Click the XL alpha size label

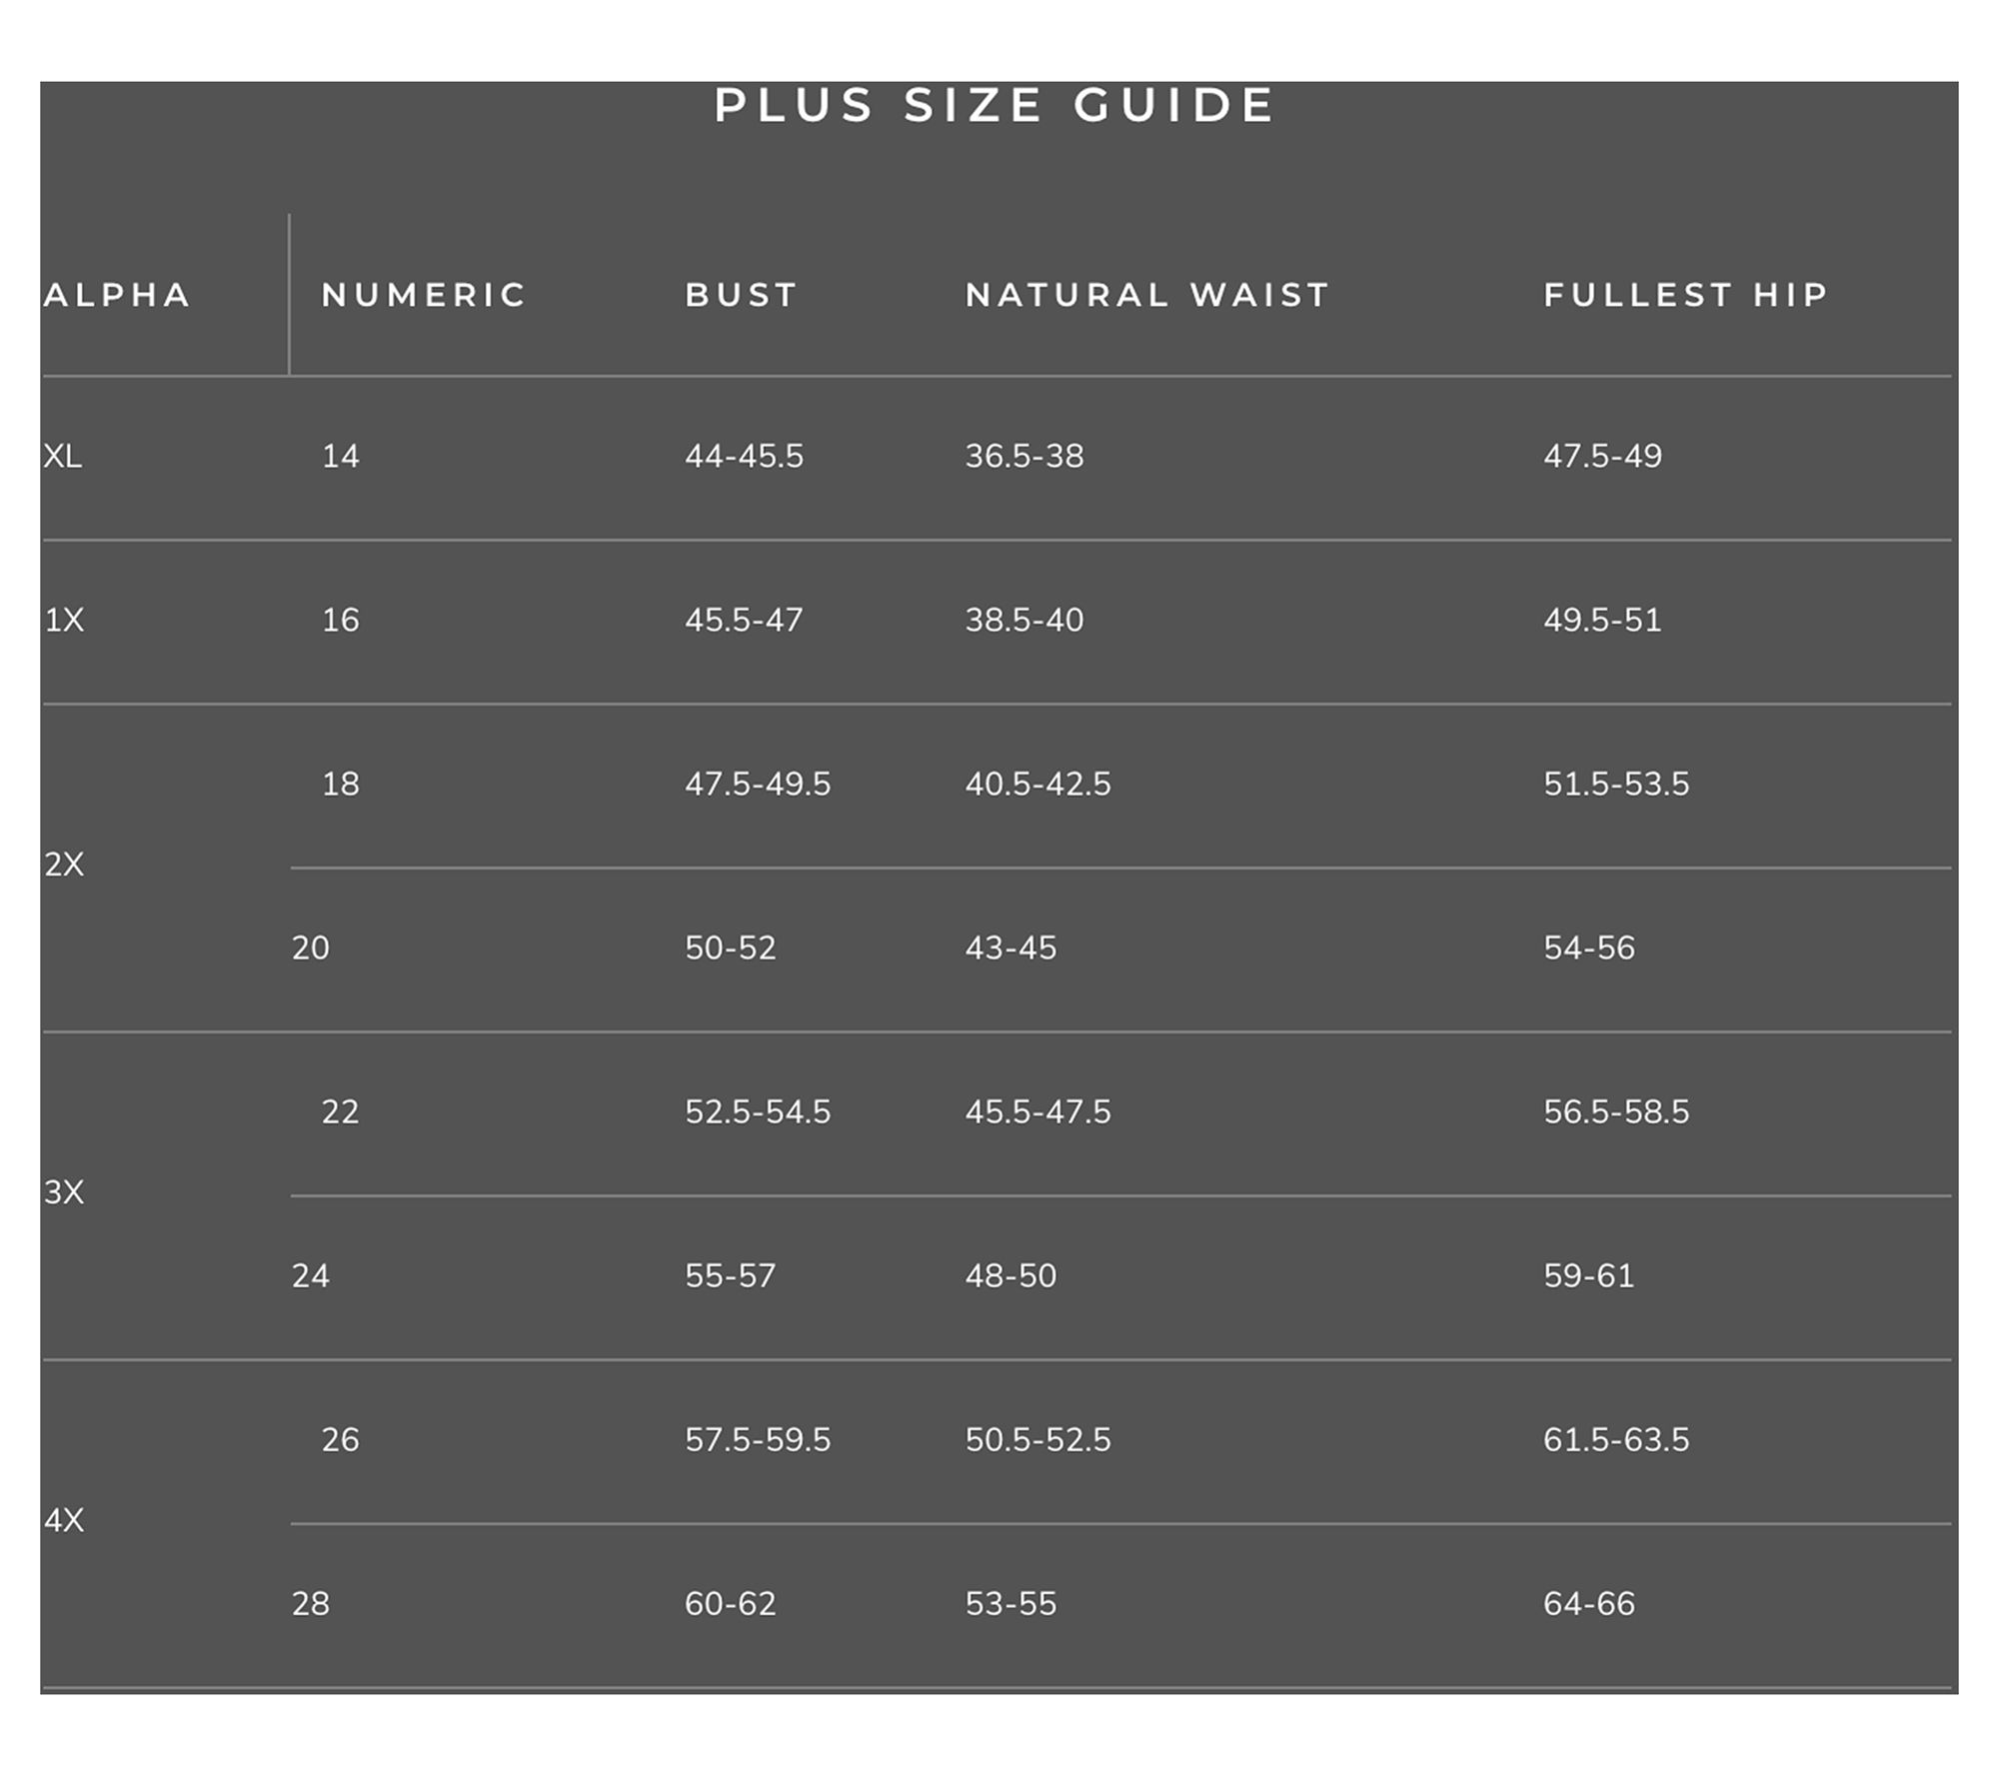pos(63,457)
